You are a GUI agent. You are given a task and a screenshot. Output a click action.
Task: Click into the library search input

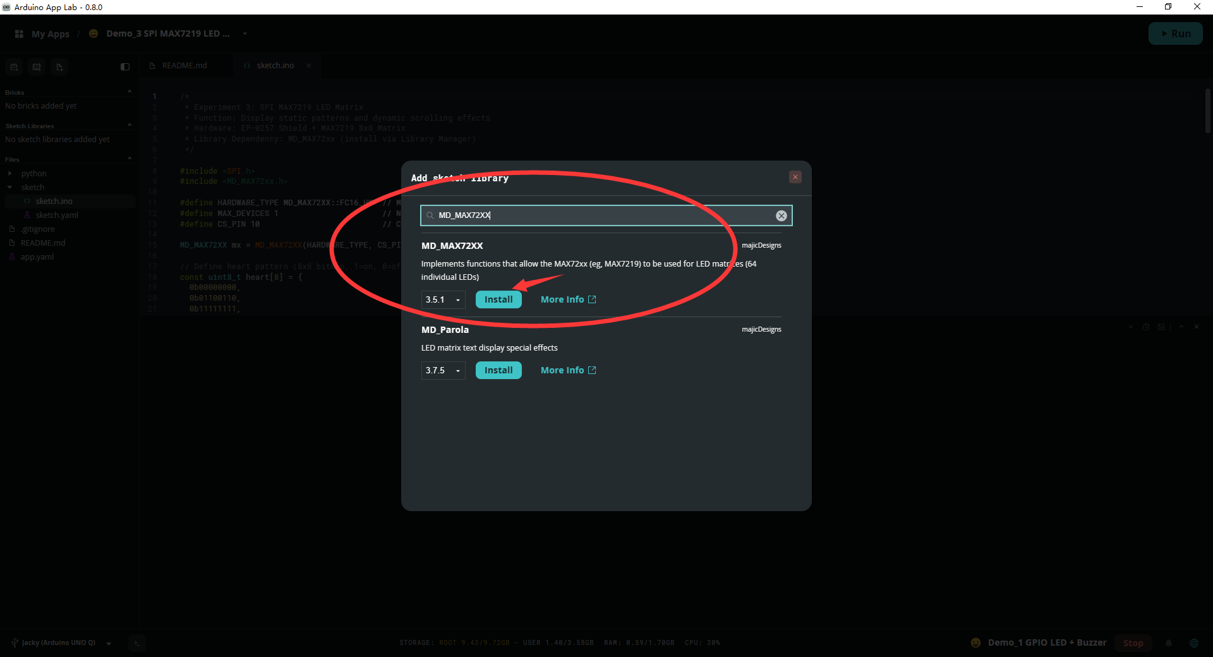605,215
